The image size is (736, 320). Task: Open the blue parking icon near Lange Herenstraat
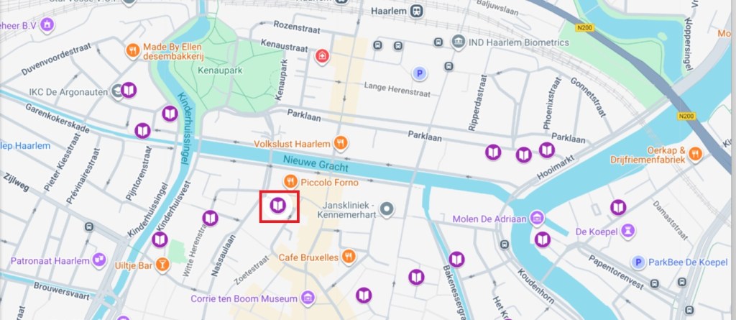420,73
